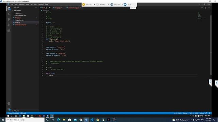The width and height of the screenshot is (218, 122).
Task: Open Visual Studio Code from host taskbar
Action: tap(92, 120)
